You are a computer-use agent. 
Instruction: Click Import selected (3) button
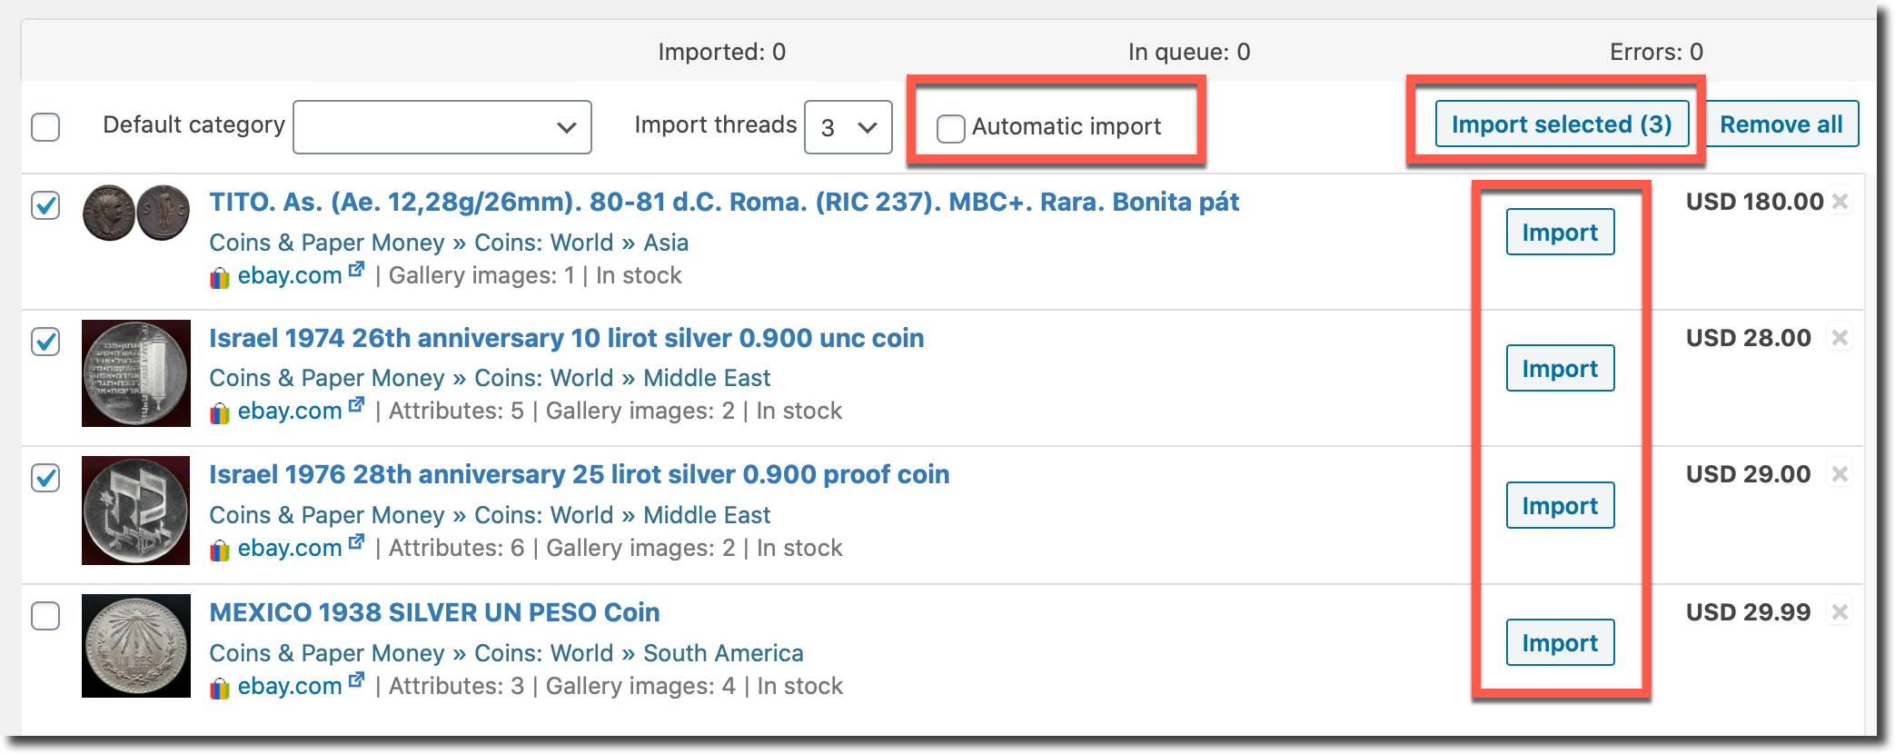pyautogui.click(x=1561, y=124)
